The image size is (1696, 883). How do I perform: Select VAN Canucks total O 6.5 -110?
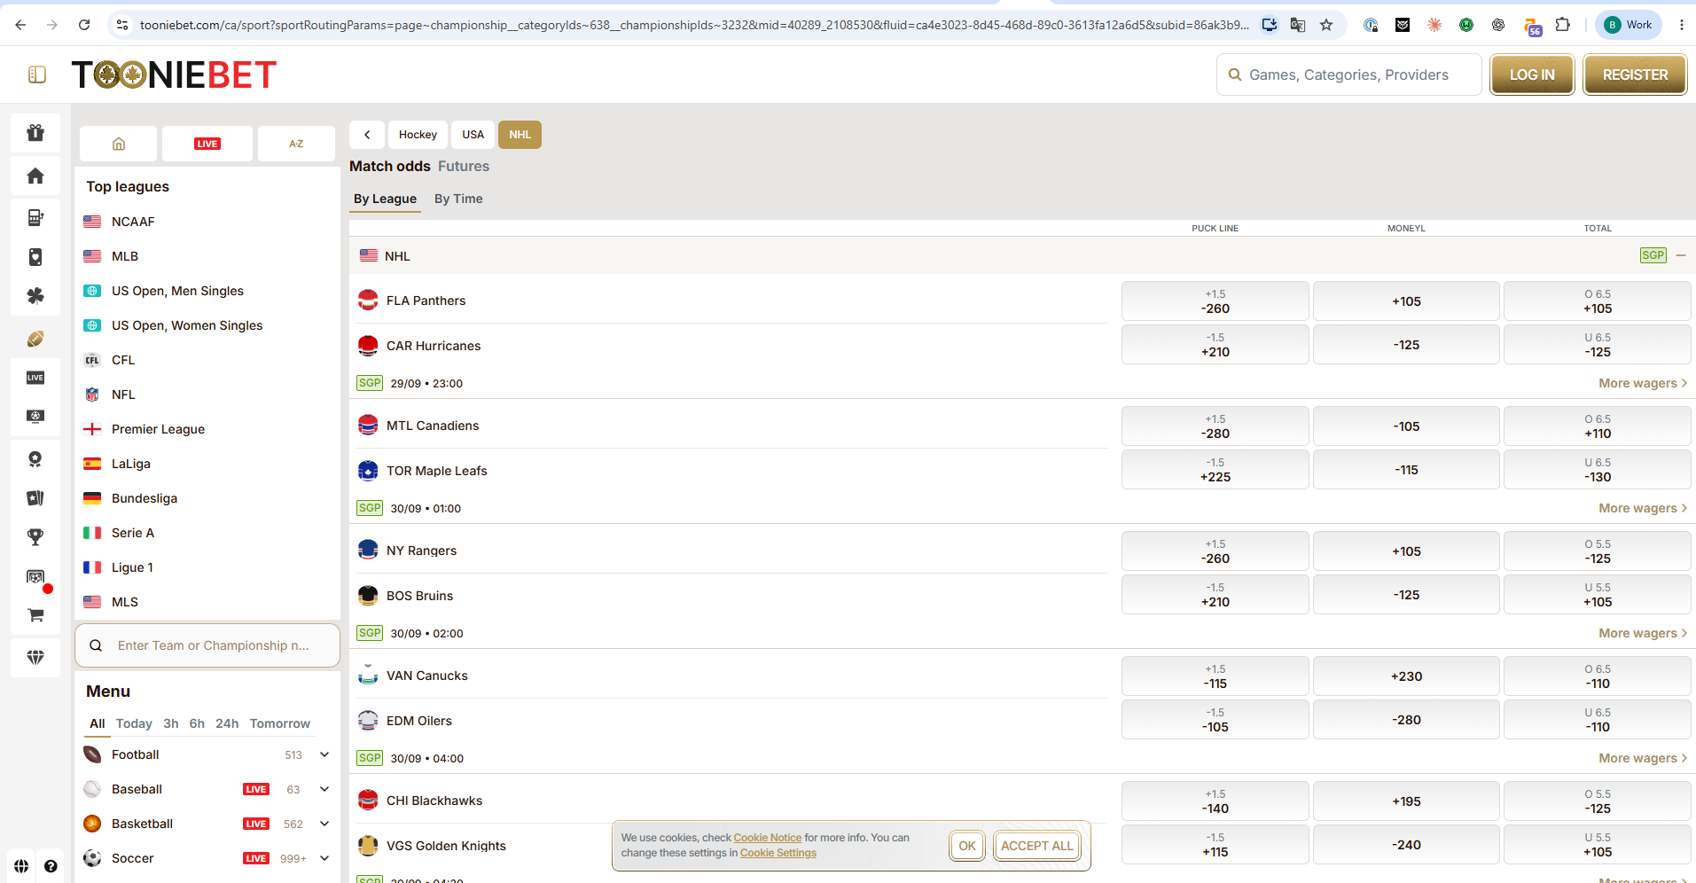(x=1598, y=676)
